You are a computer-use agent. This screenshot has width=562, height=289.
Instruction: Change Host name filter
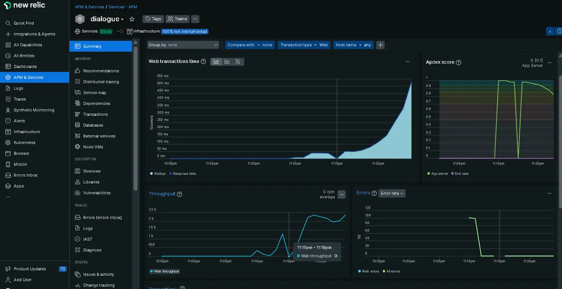click(354, 45)
